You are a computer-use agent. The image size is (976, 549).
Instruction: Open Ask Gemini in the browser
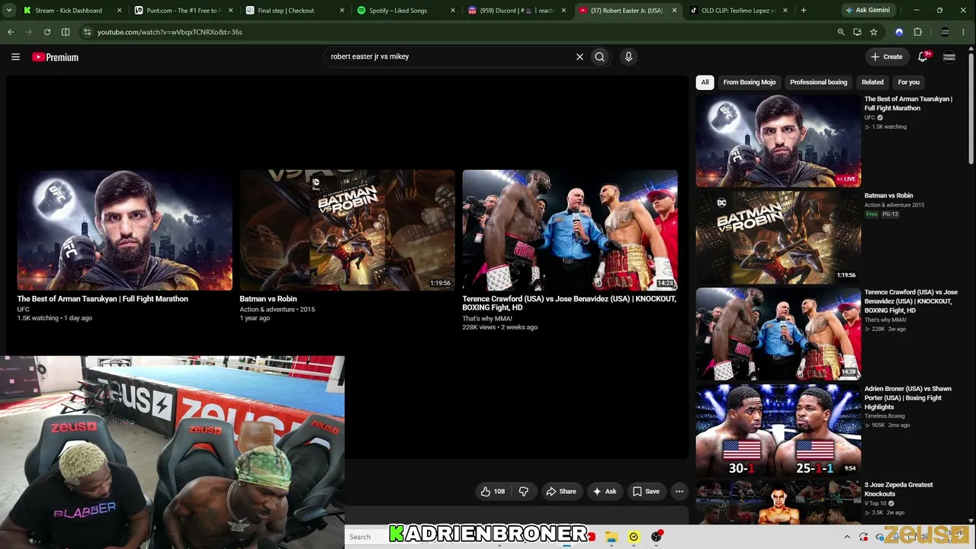(x=868, y=11)
